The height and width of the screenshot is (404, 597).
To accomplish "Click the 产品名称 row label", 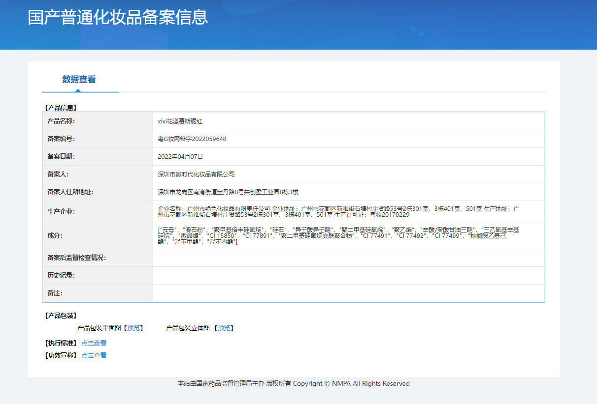I will tap(61, 121).
